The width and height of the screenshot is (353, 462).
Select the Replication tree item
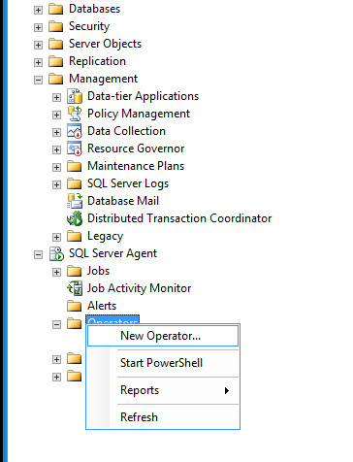pos(97,61)
